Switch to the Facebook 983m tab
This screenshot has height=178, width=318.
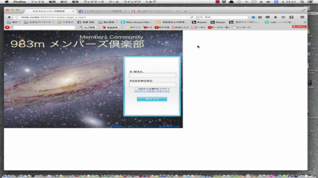click(102, 11)
